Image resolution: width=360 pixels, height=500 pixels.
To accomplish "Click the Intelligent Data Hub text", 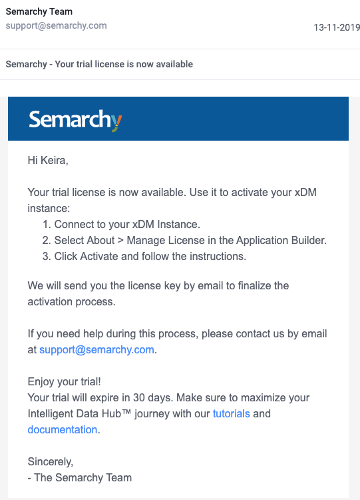I will [79, 413].
